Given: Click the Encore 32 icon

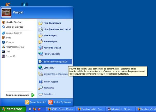Looking at the screenshot, I should [3, 56].
